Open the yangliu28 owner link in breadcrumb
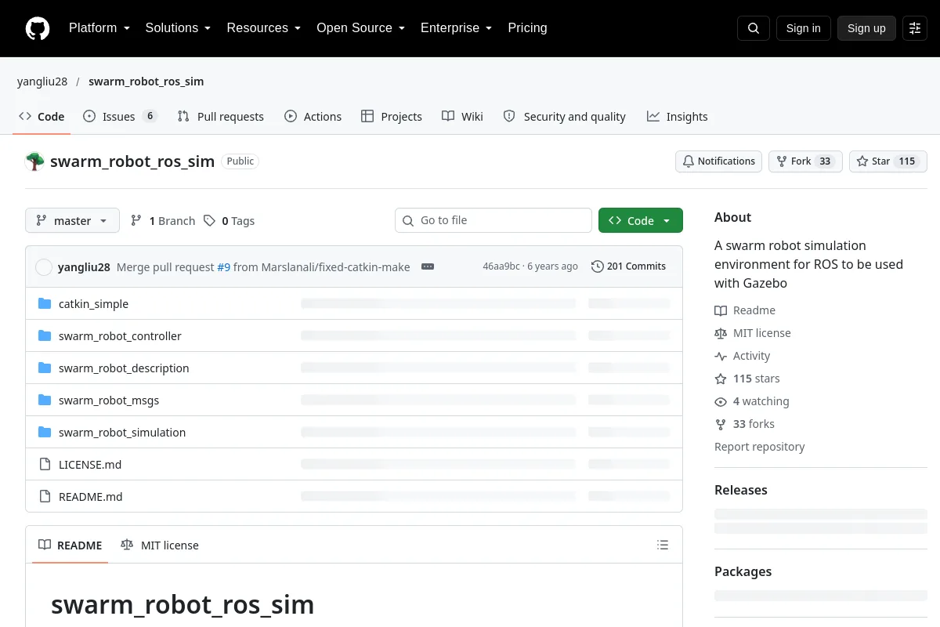Viewport: 940px width, 627px height. click(42, 82)
